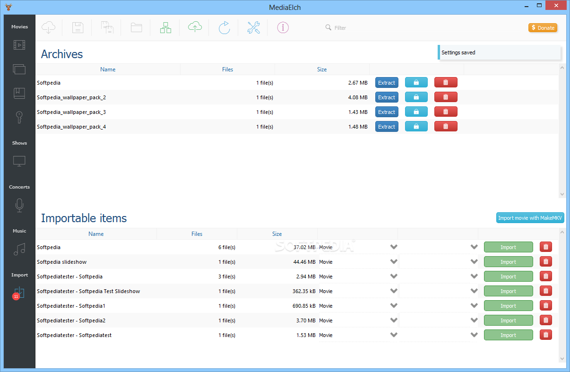Click the Archives list scroll down arrow
This screenshot has height=372, width=570.
pyautogui.click(x=562, y=194)
